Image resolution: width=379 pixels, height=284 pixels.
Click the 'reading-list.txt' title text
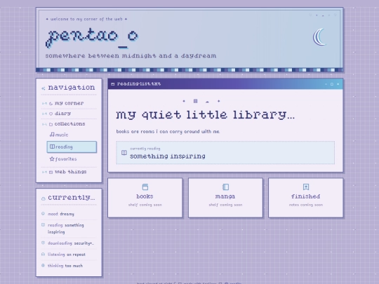pos(139,84)
